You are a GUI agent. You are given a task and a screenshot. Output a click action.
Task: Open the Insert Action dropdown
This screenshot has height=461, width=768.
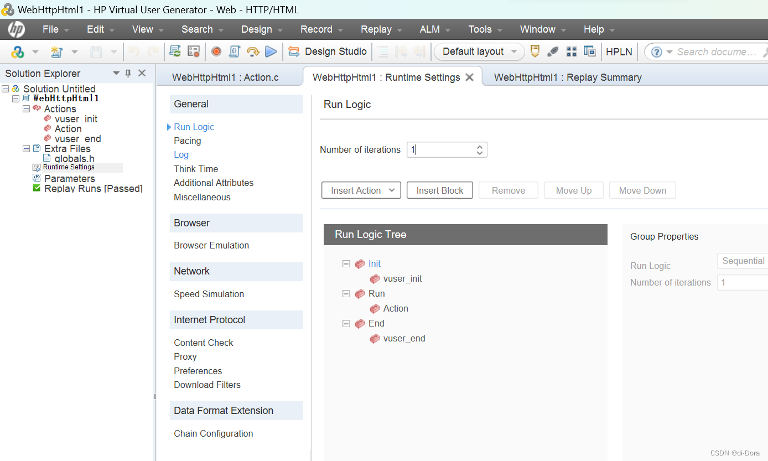click(x=361, y=190)
